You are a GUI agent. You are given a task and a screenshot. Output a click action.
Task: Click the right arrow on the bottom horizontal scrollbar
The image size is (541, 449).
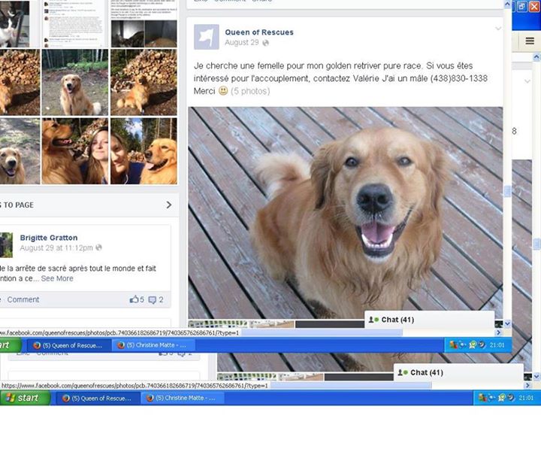pos(527,385)
